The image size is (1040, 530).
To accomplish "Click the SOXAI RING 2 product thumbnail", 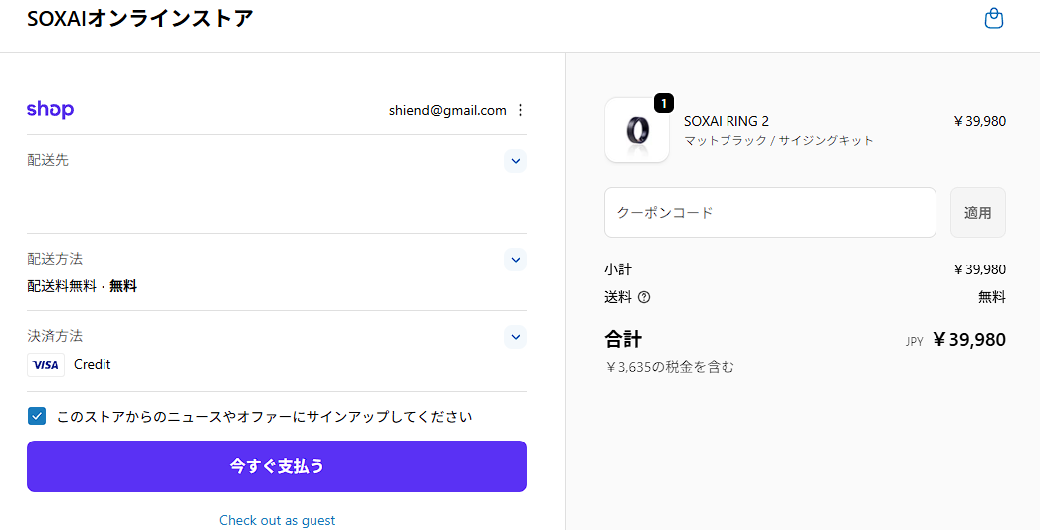I will click(637, 130).
